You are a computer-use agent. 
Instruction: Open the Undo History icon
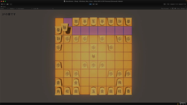point(165,4)
